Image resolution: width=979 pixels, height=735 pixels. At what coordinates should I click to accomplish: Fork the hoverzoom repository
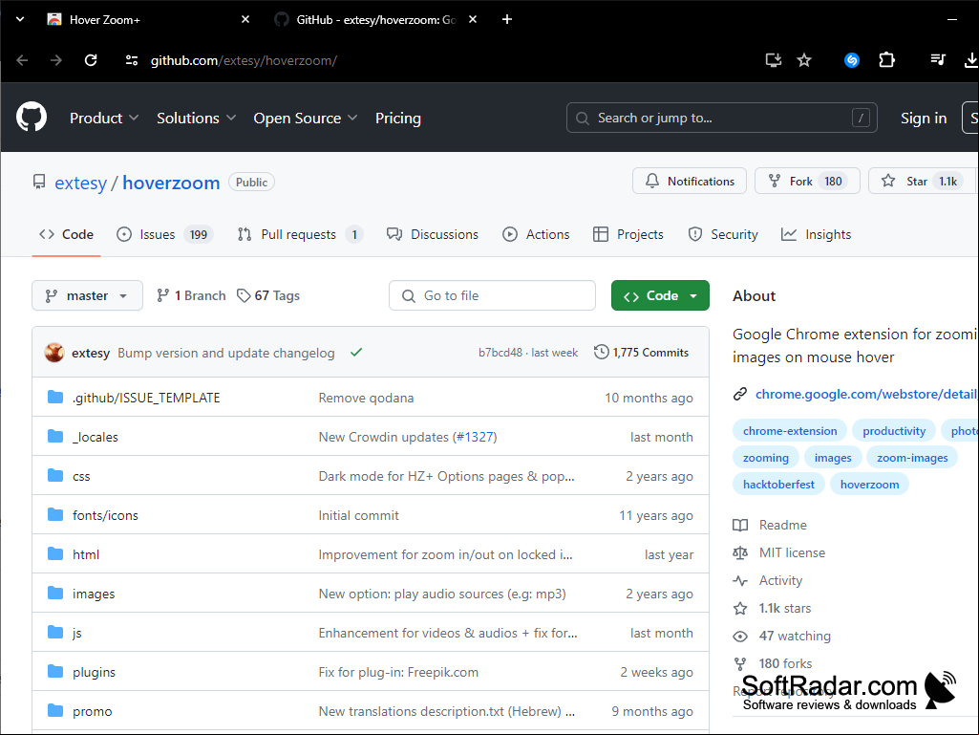(807, 182)
